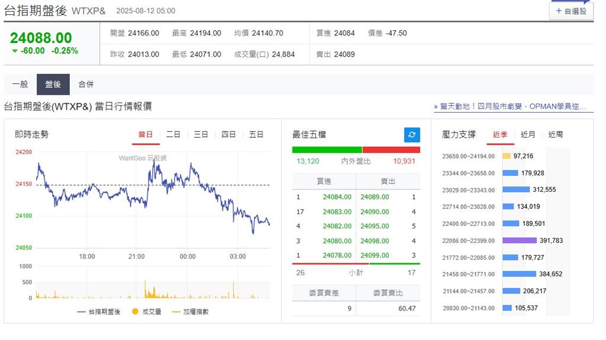Click the purple bar for 22086.00~22399.00

point(520,241)
